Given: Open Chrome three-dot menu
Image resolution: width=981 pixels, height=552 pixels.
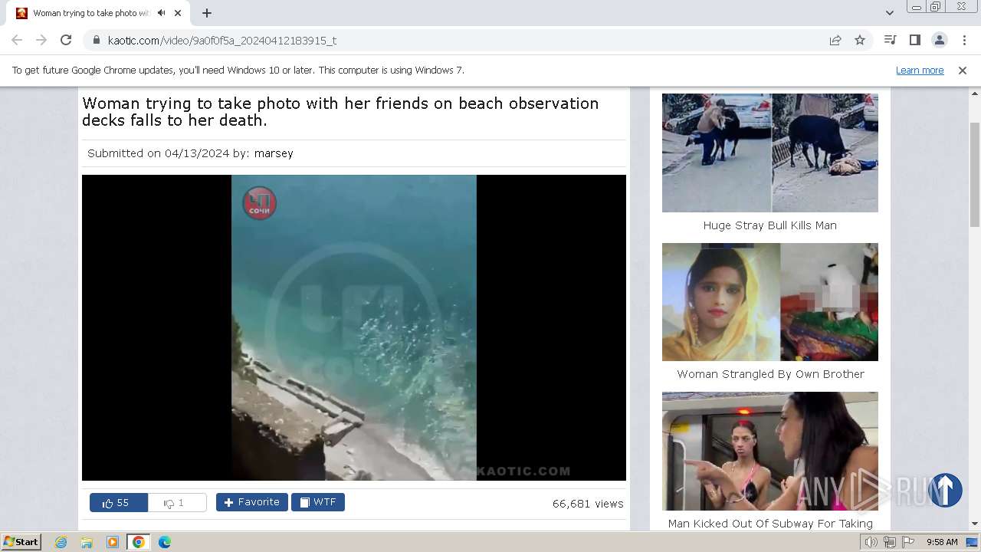Looking at the screenshot, I should pos(964,40).
